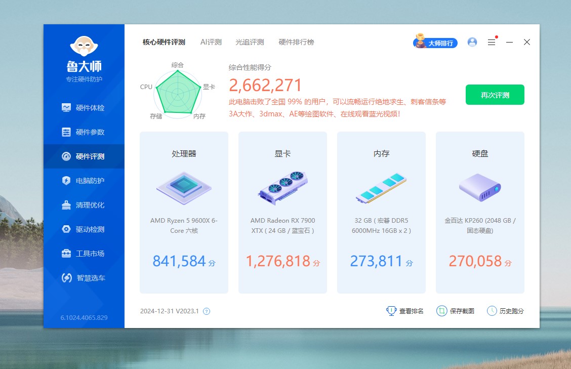The image size is (571, 369).
Task: Click the 保存截图 link
Action: (462, 311)
